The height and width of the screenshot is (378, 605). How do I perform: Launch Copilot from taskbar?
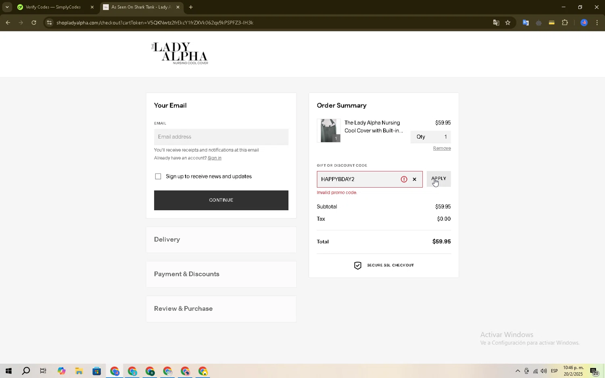click(61, 371)
